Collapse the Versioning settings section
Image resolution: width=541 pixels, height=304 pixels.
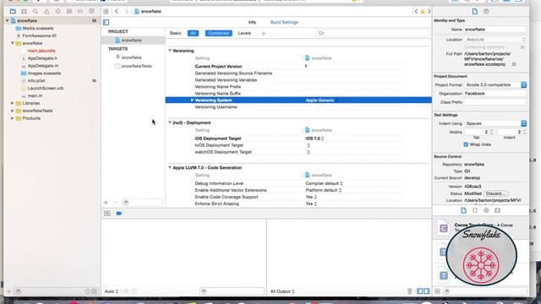coord(170,51)
